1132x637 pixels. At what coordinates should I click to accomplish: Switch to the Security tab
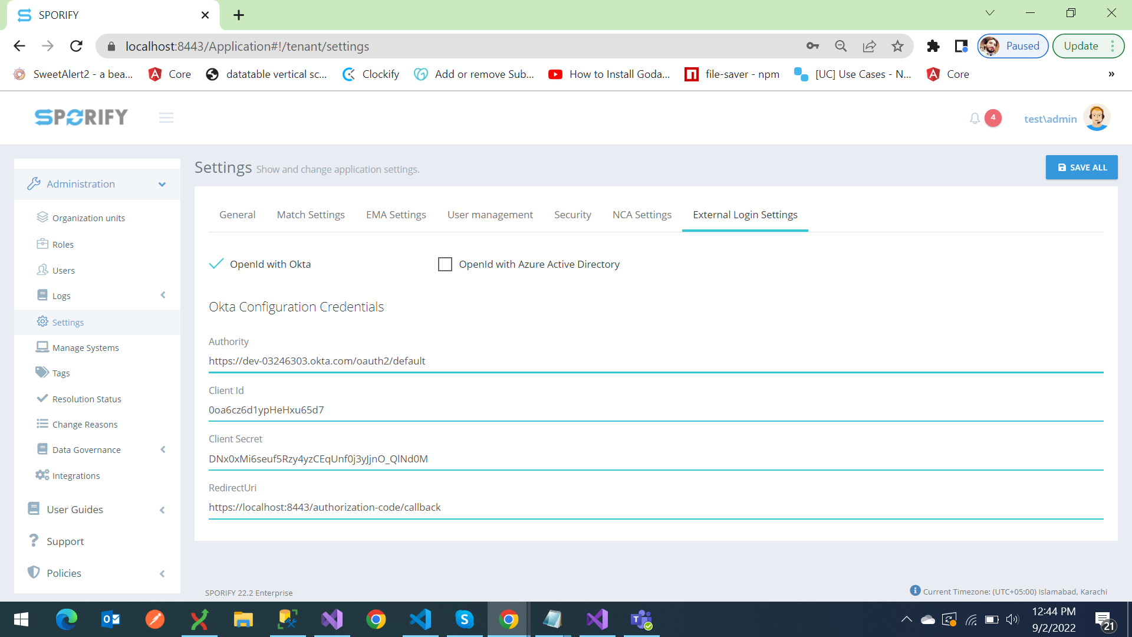coord(572,215)
